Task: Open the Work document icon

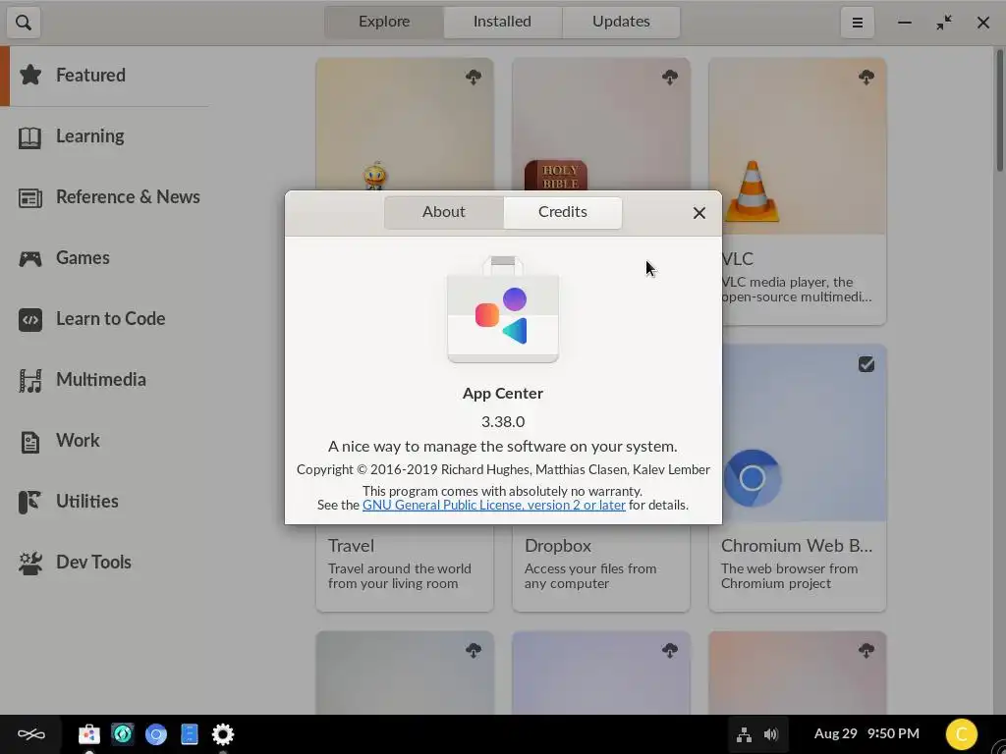Action: 30,441
